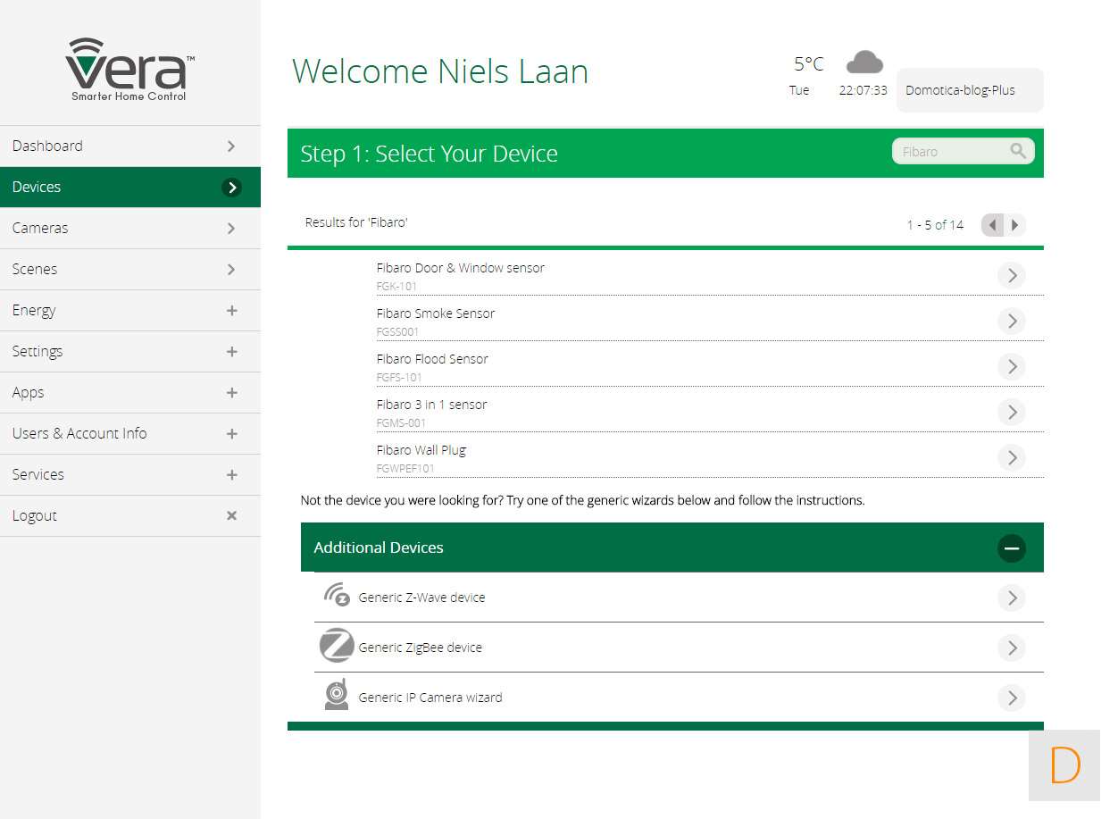Open the Cameras menu item
1118x819 pixels.
(130, 228)
